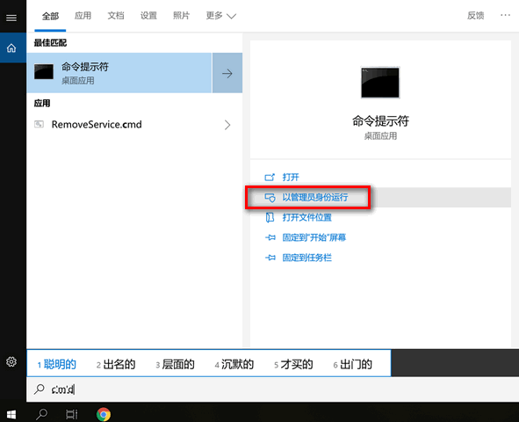The width and height of the screenshot is (519, 422).
Task: Expand chevron beside RemoveService.cmd
Action: (x=227, y=125)
